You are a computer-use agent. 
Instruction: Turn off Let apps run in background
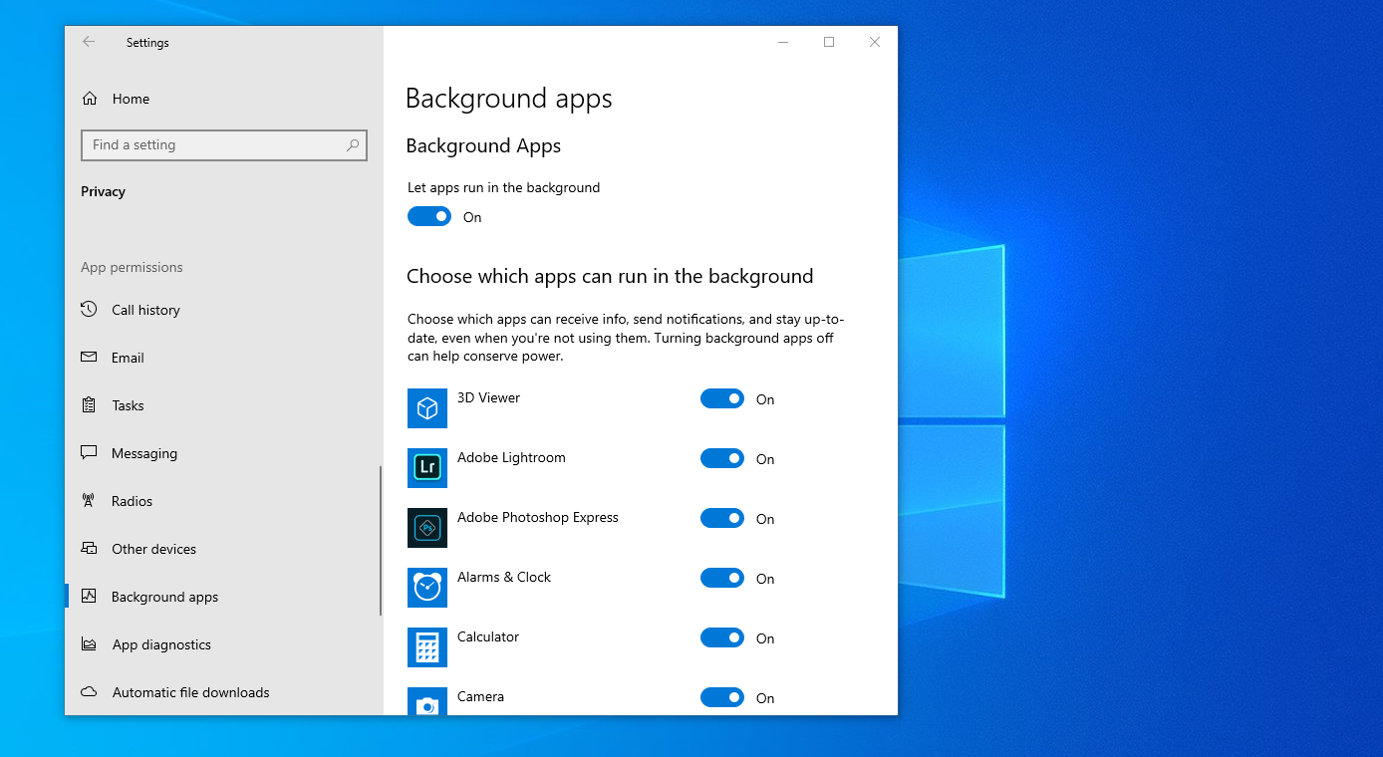tap(429, 217)
